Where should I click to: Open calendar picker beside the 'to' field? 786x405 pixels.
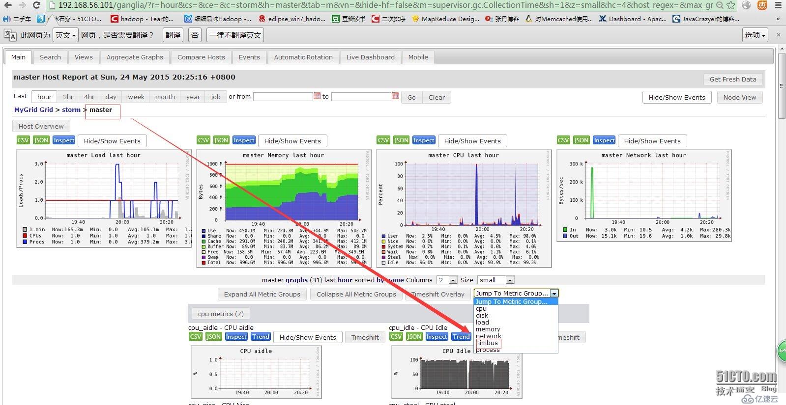click(x=395, y=96)
